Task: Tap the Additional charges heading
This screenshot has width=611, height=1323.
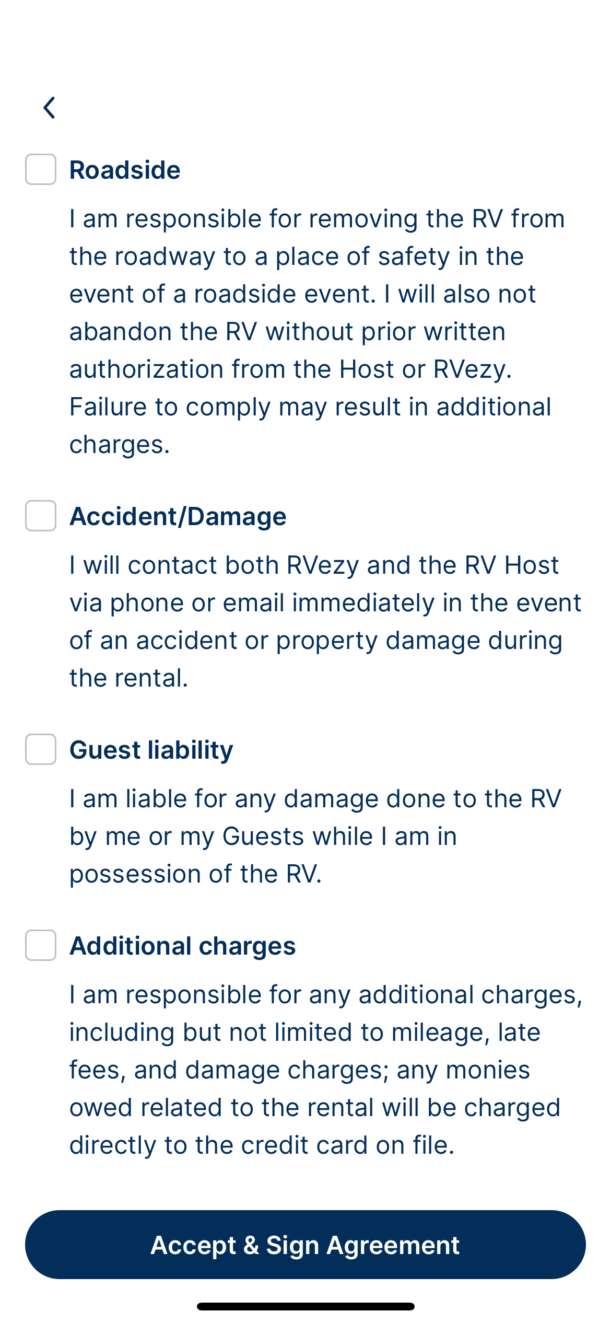Action: [183, 946]
